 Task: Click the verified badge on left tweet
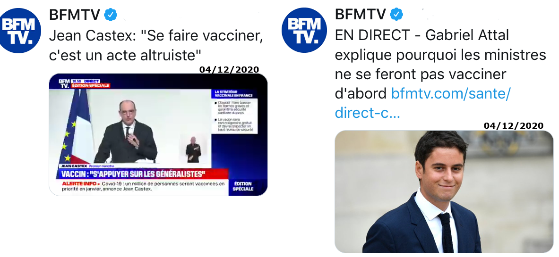(x=111, y=15)
